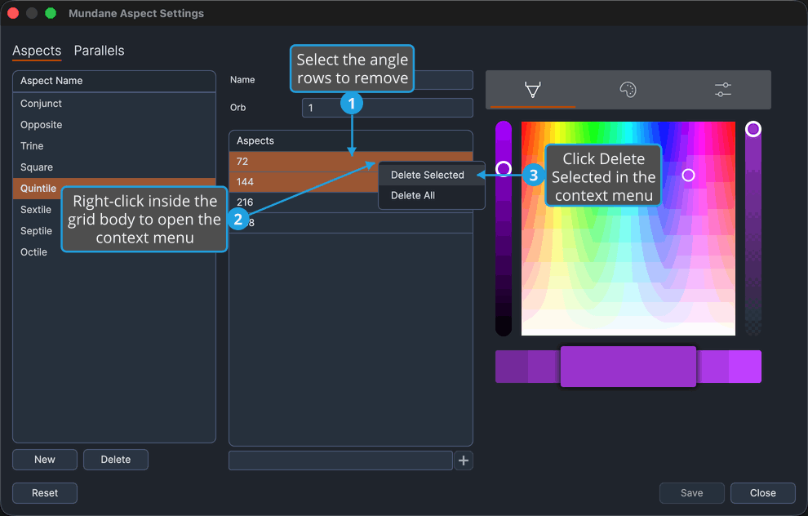The height and width of the screenshot is (516, 808).
Task: Select Trine in aspect list
Action: 114,146
